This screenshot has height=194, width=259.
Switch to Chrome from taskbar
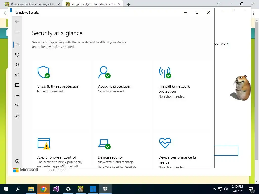click(x=44, y=189)
